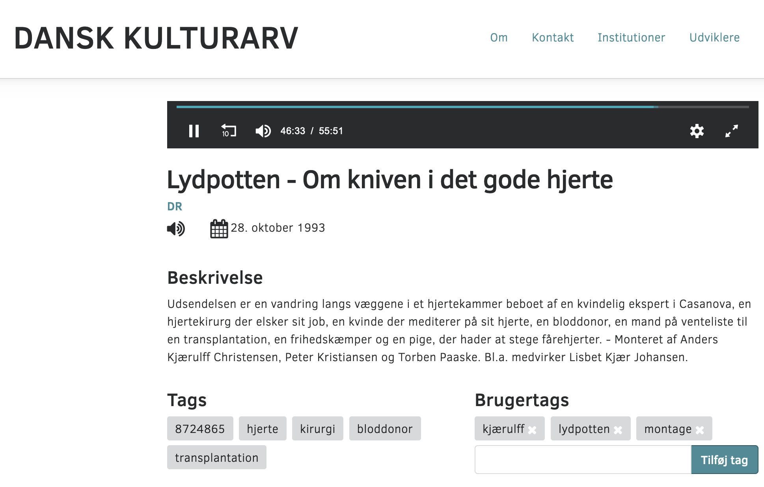Enter fullscreen mode in player
The height and width of the screenshot is (487, 764).
tap(731, 131)
